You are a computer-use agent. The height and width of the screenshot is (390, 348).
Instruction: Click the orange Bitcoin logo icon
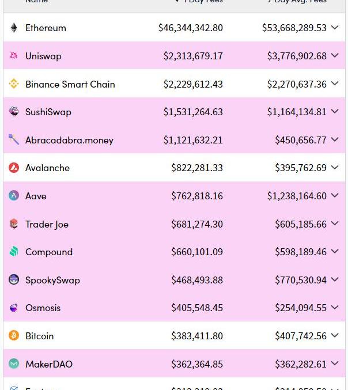tap(14, 335)
